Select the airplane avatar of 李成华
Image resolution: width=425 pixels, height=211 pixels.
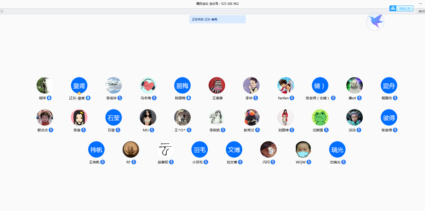(113, 85)
